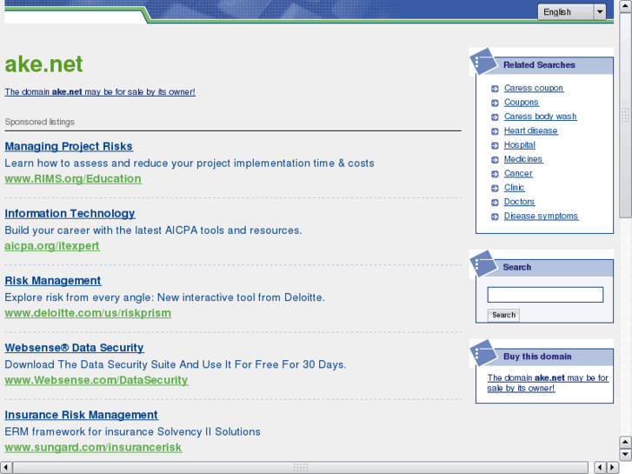The image size is (632, 474).
Task: Open the Caress body wash link
Action: tap(540, 117)
